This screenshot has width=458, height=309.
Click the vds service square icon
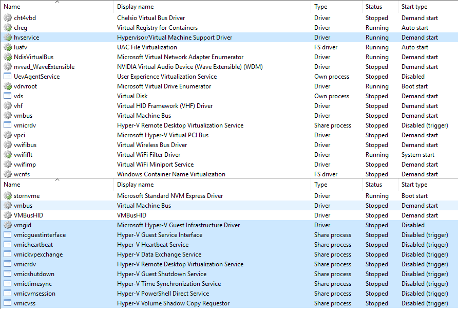8,96
